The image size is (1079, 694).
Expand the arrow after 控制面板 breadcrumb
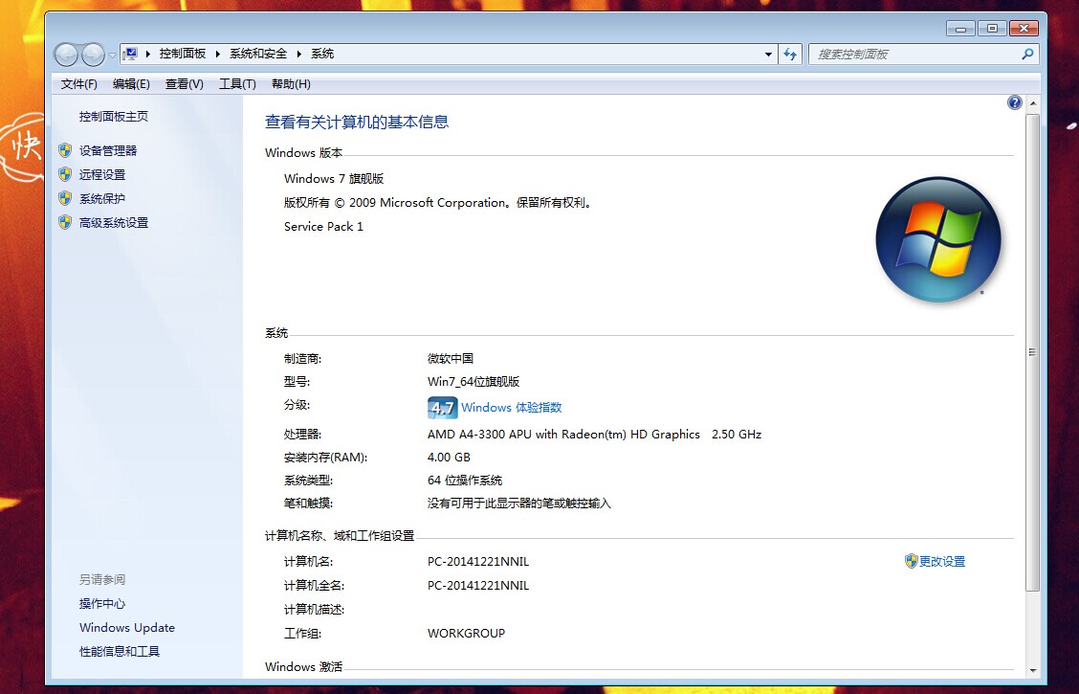pos(217,54)
